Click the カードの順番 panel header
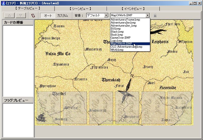Image resolution: width=203 pixels, height=140 pixels. (x=18, y=22)
